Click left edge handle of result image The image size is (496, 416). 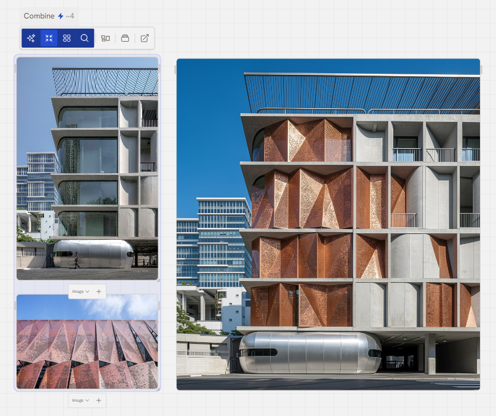[175, 70]
